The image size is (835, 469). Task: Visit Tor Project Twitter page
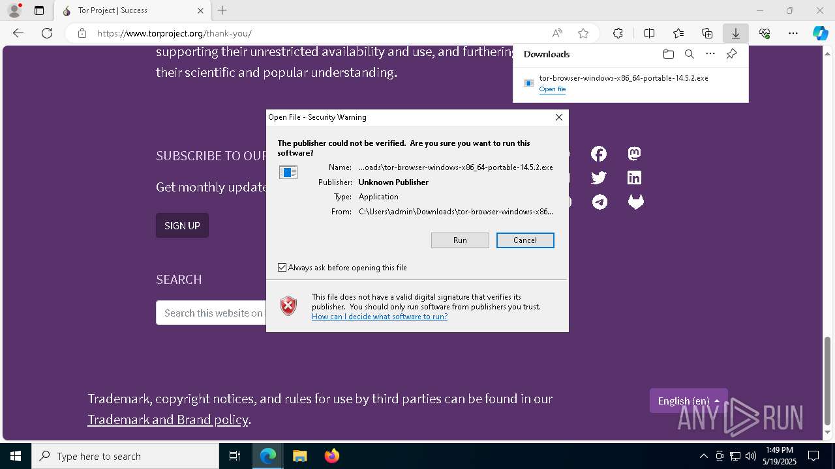(x=599, y=177)
